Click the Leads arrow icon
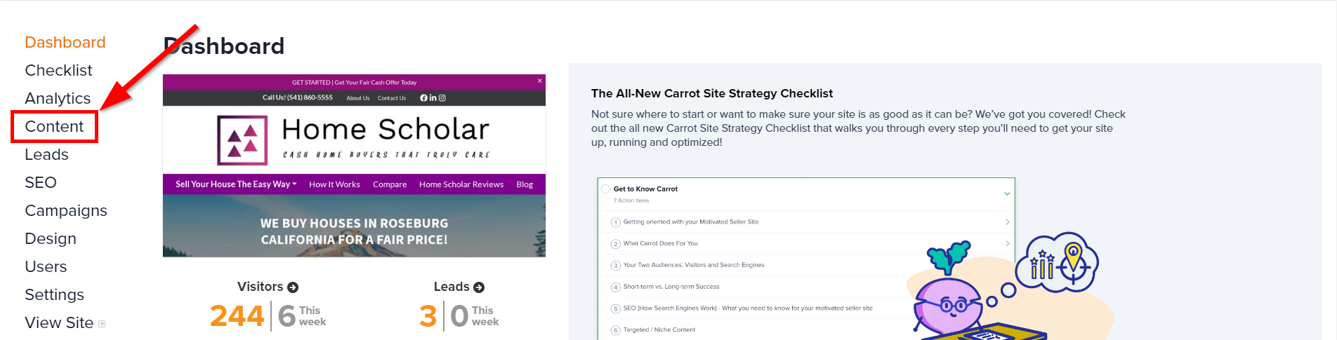 point(479,287)
